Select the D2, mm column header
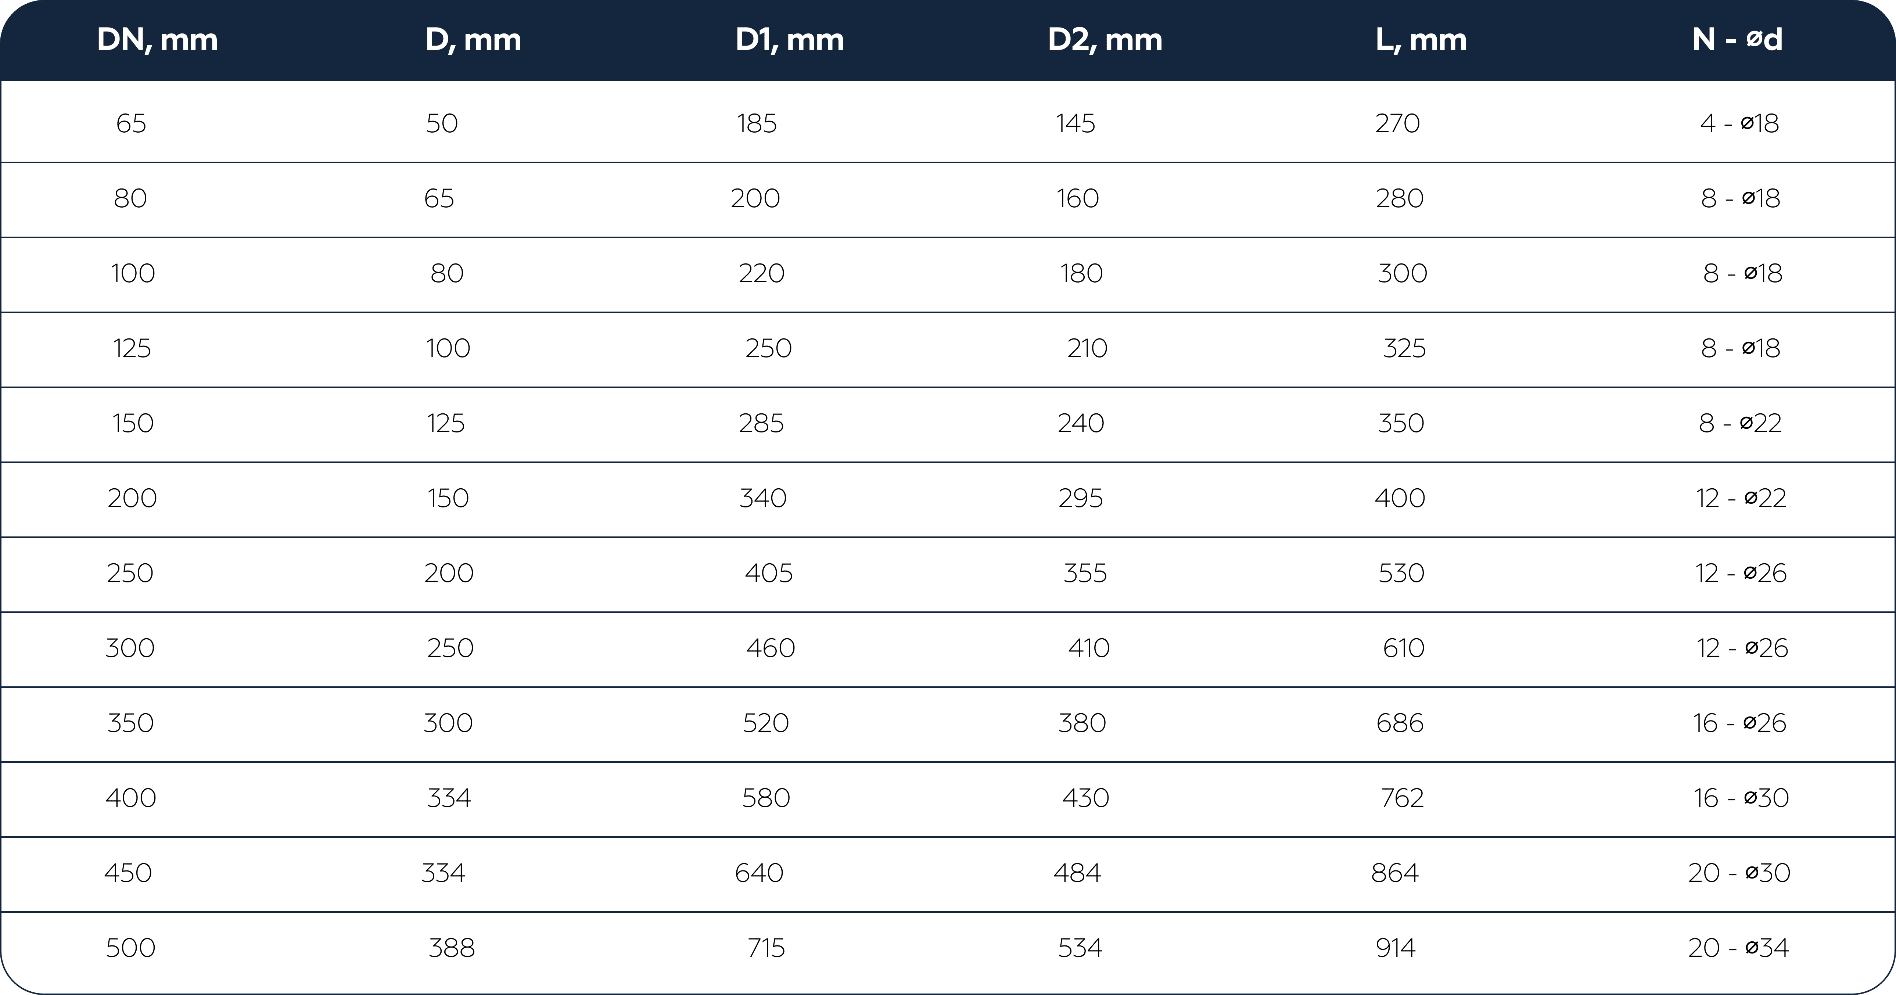The height and width of the screenshot is (995, 1896). pyautogui.click(x=1105, y=40)
